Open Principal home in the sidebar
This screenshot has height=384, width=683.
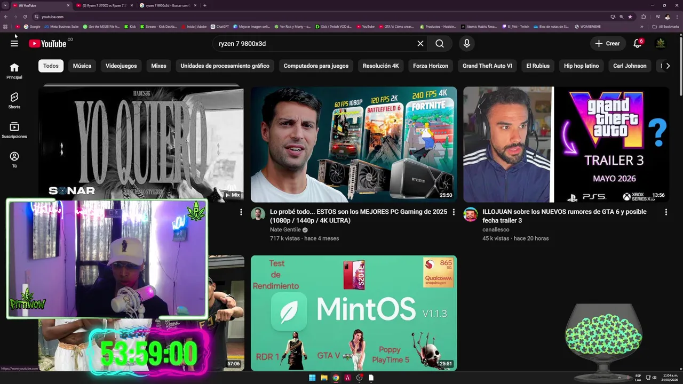coord(14,71)
